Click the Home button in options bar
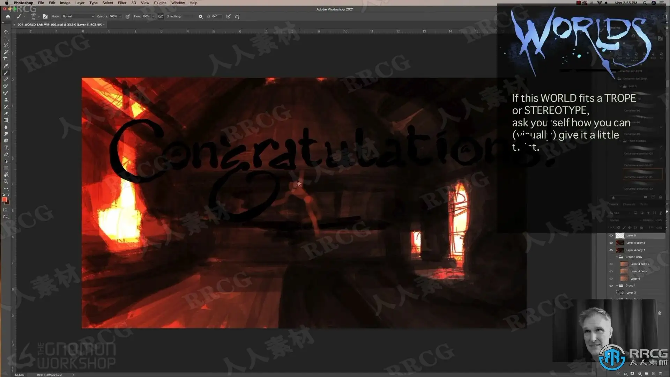Image resolution: width=670 pixels, height=377 pixels. 8,16
